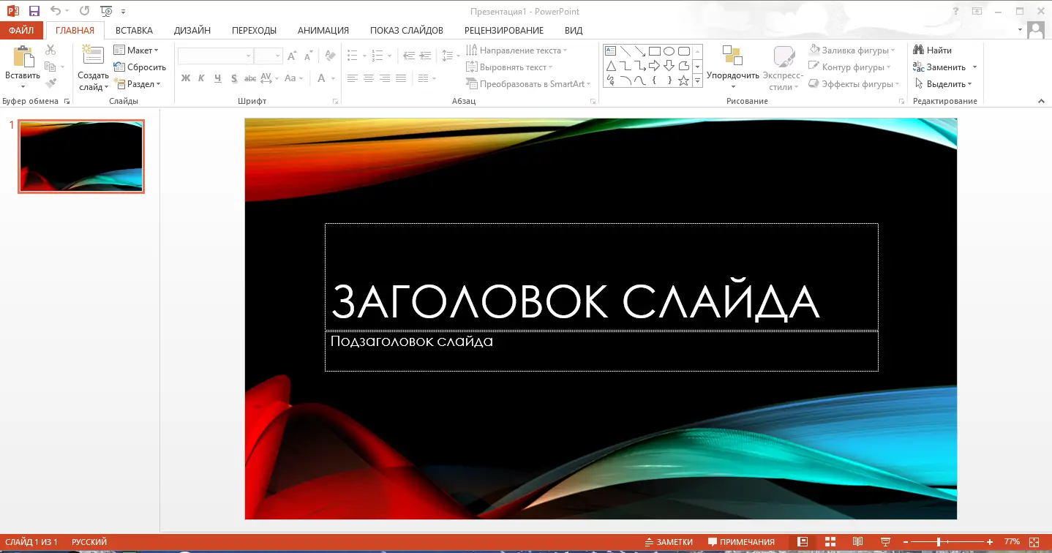
Task: Open the Макет layout dropdown
Action: (139, 50)
